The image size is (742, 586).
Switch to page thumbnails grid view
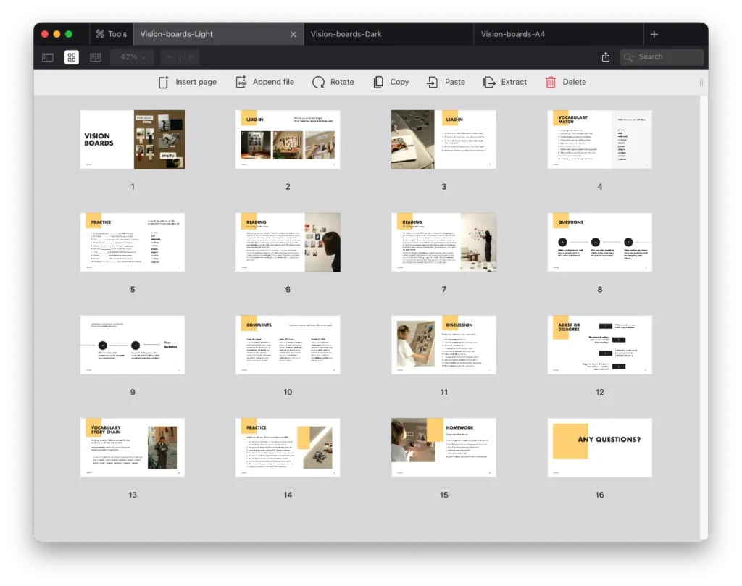click(x=72, y=57)
